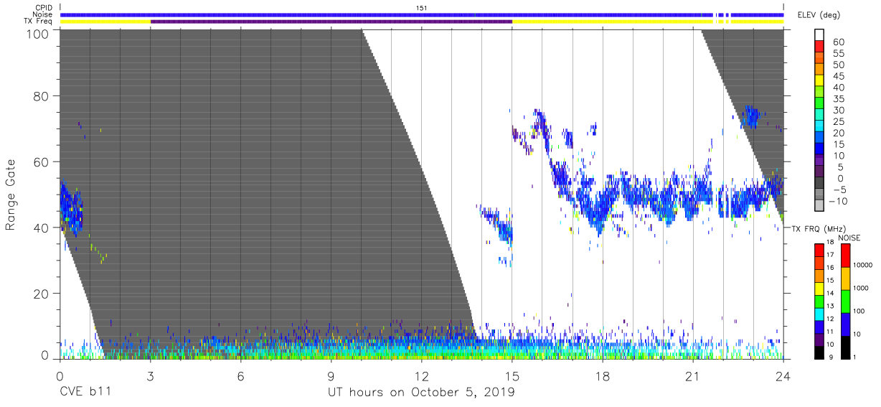Click the 9 tick on UT hours axis
This screenshot has width=881, height=407.
331,375
